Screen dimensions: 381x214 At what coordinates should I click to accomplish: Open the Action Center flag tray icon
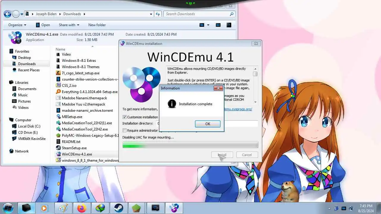[x=336, y=208]
